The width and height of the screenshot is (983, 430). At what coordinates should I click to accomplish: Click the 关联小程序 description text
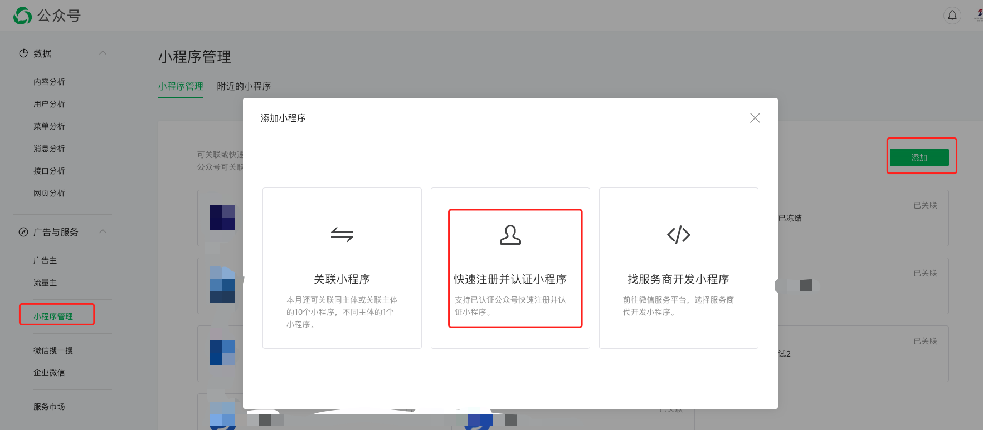pos(342,312)
